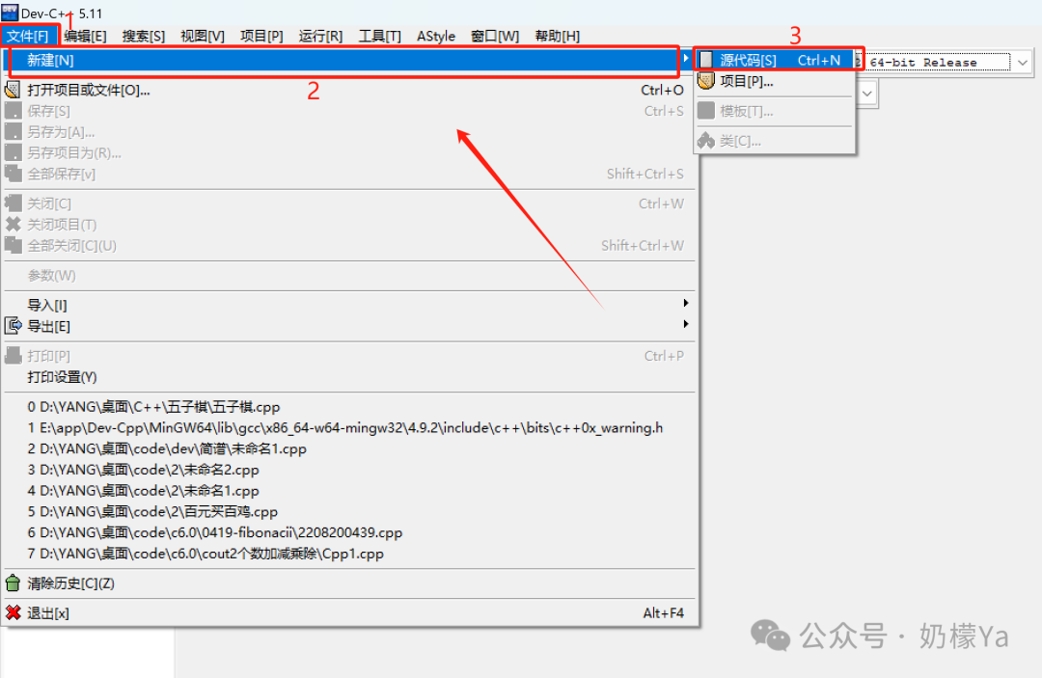Open the AStyle menu
Screen dimensions: 1042x678
coord(436,36)
